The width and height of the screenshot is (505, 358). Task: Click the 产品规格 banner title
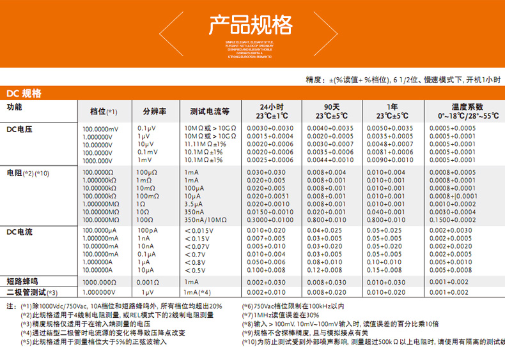click(251, 25)
